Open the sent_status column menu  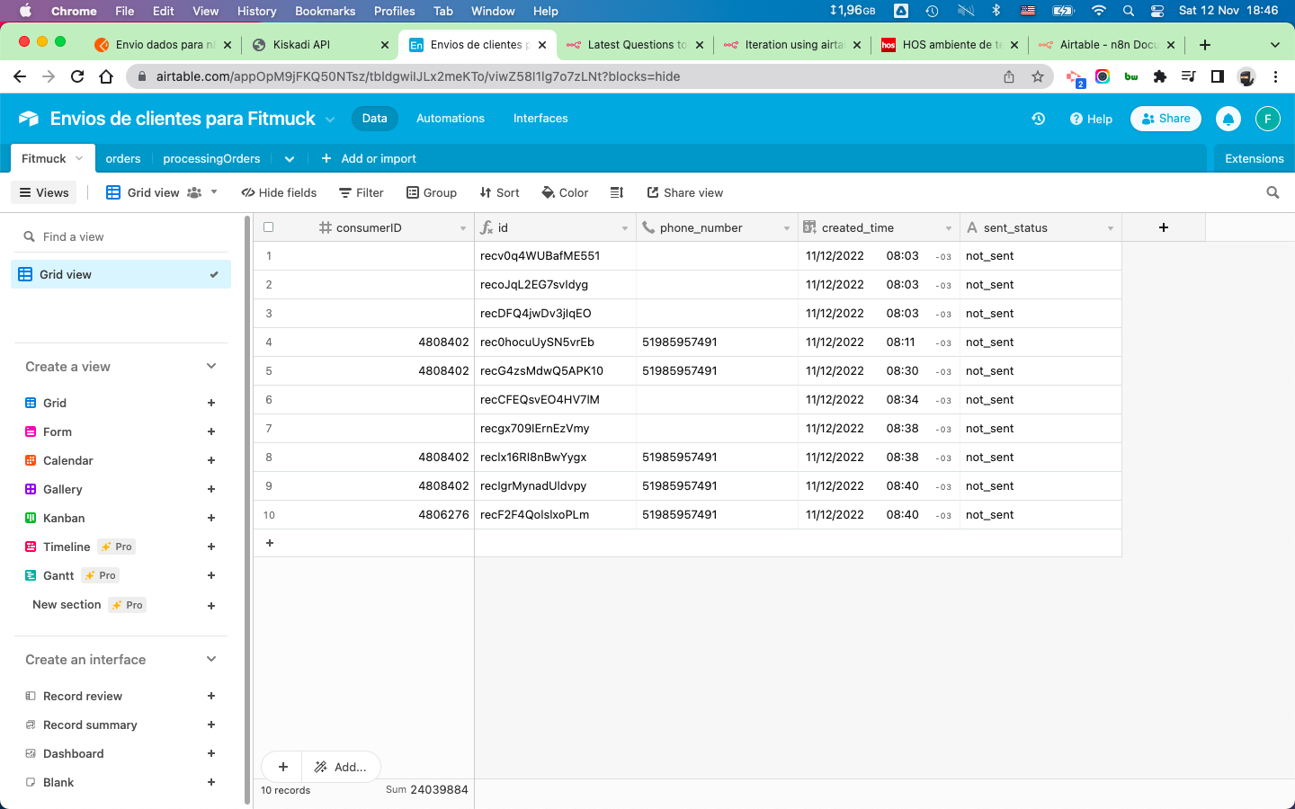pos(1111,228)
